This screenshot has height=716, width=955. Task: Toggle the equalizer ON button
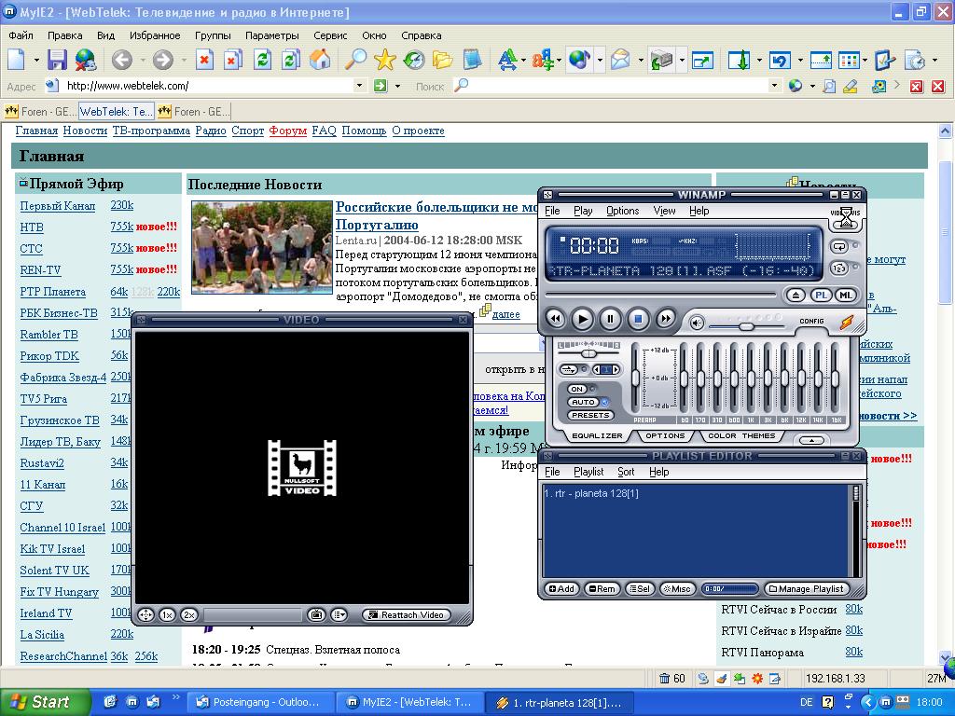(576, 389)
